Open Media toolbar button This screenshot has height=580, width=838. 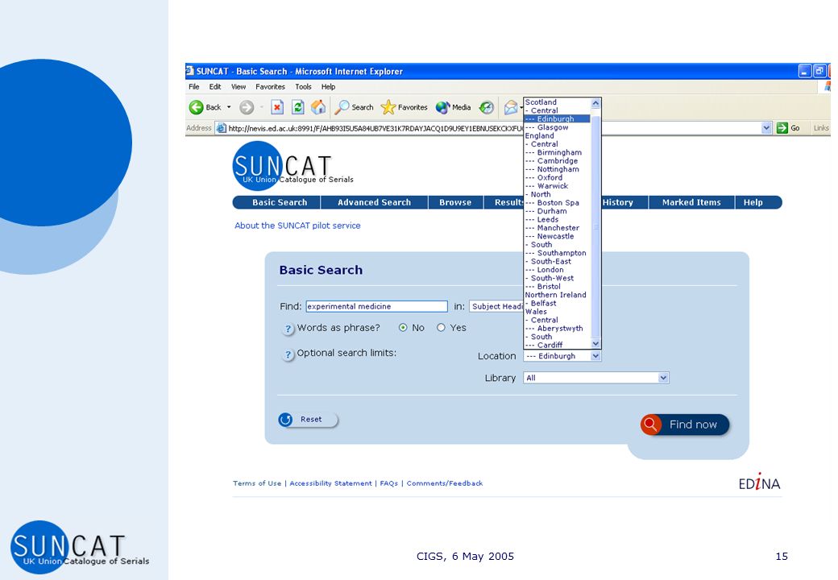coord(453,107)
